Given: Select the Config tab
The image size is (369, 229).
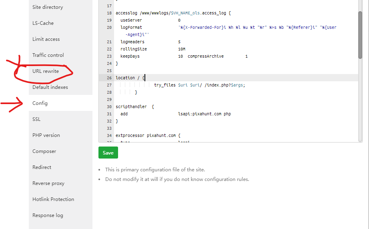Looking at the screenshot, I should tap(40, 103).
